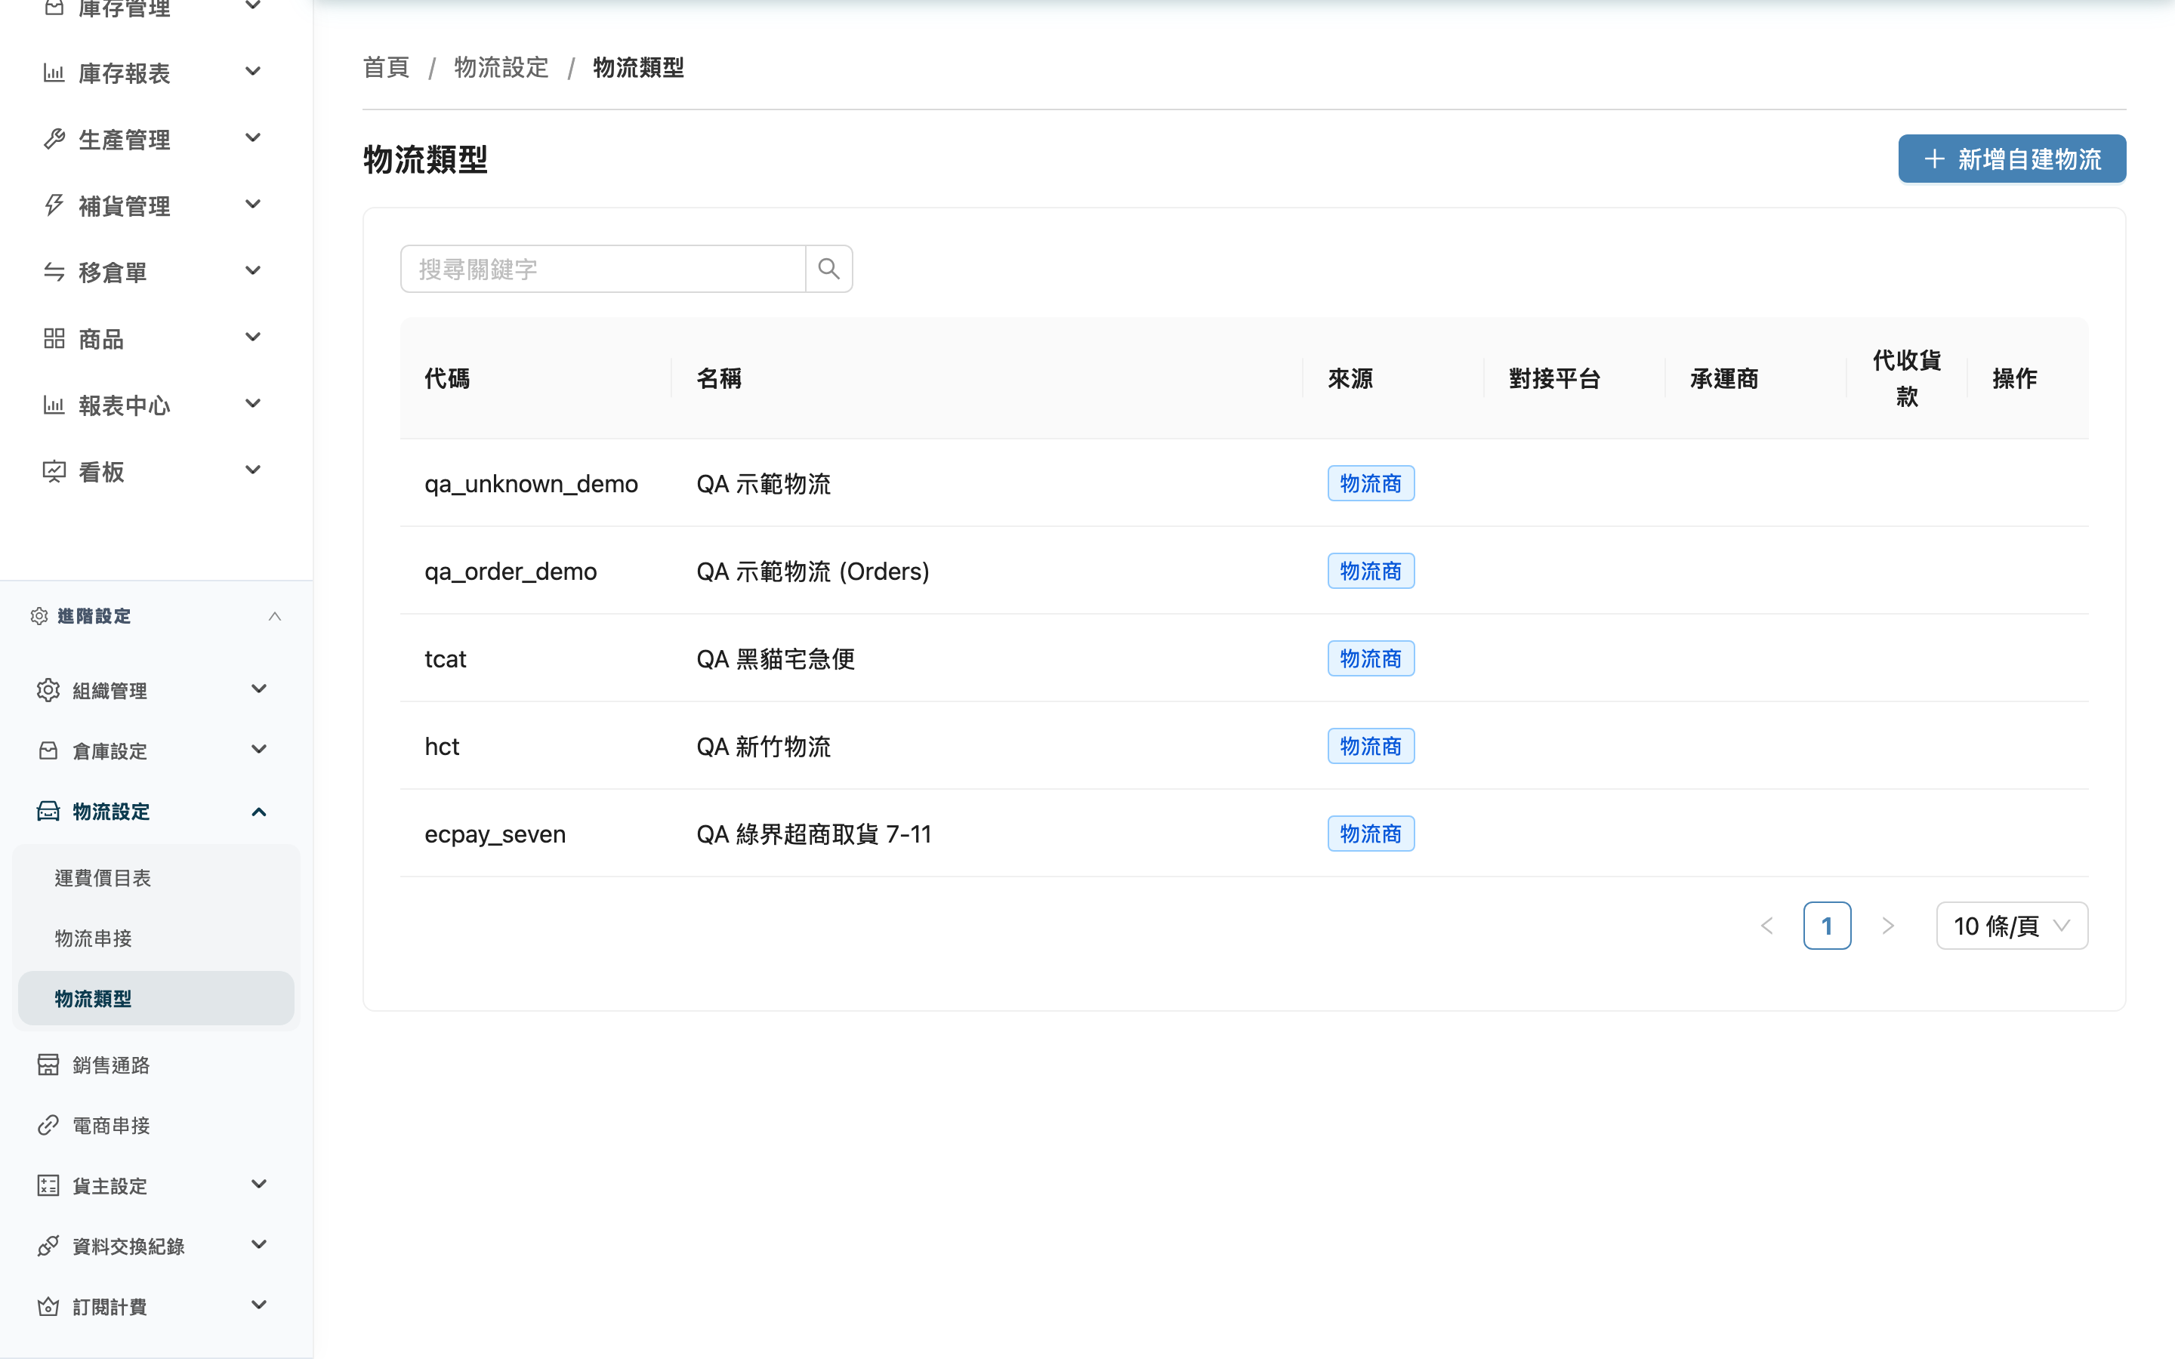Viewport: 2175px width, 1359px height.
Task: Open the 銷售通路 menu item
Action: (x=156, y=1065)
